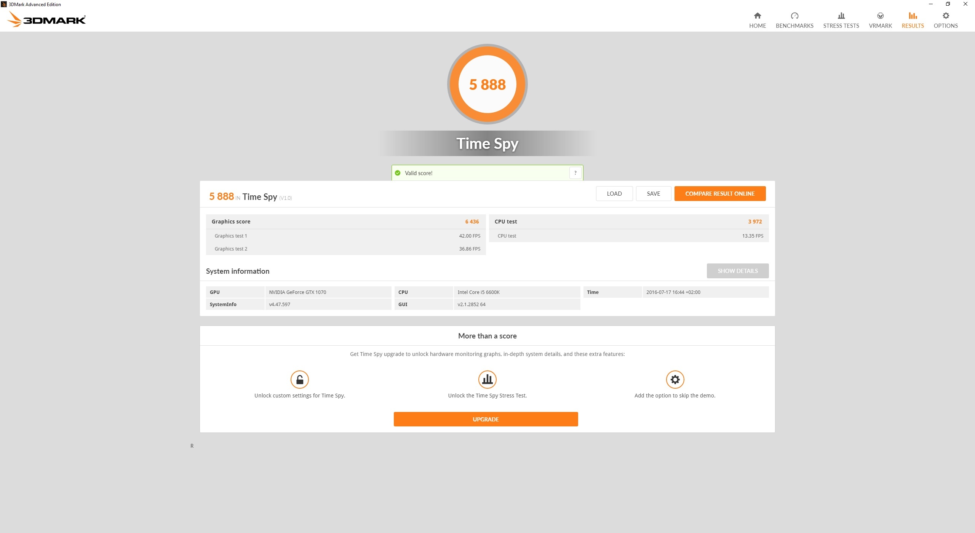Click the Stress Test chart circle icon
This screenshot has height=533, width=975.
point(487,380)
